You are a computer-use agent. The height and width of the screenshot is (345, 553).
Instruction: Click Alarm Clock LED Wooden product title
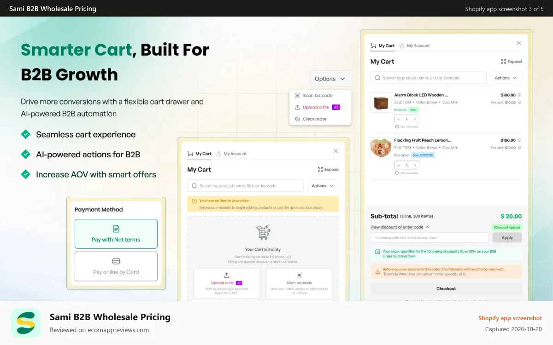point(421,95)
